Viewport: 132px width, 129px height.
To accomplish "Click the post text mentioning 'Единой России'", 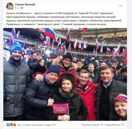I will coord(64,19).
